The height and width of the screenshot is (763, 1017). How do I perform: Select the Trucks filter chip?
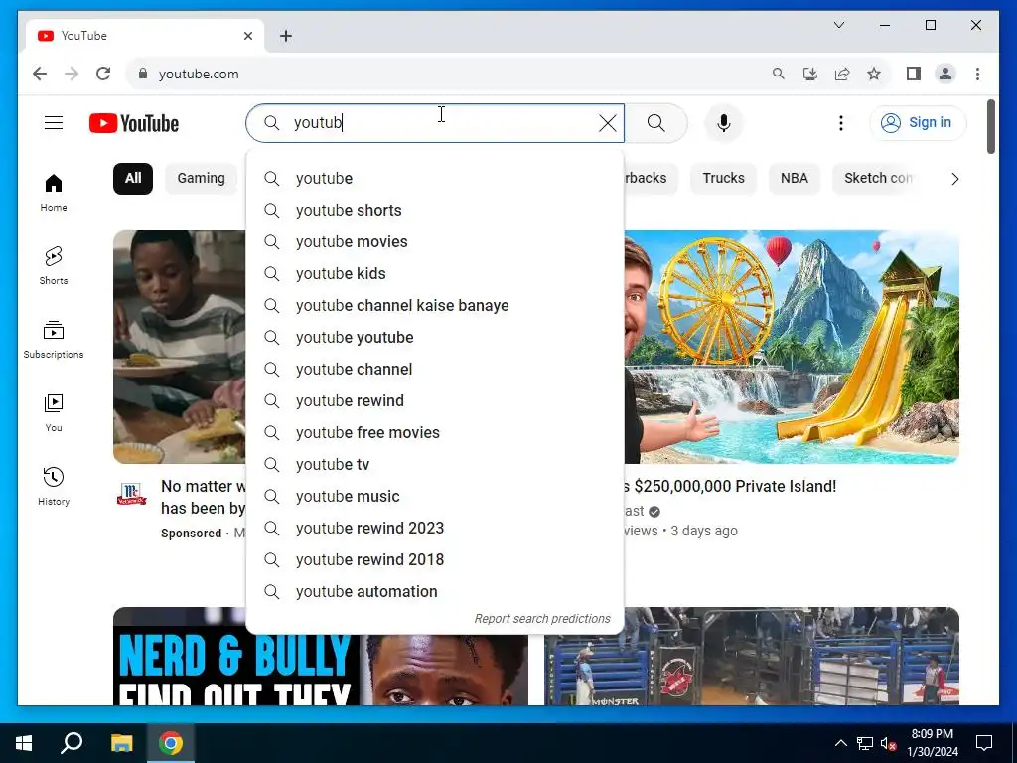(x=723, y=179)
